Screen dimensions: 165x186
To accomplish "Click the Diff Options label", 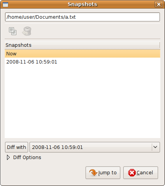I will pyautogui.click(x=27, y=158).
